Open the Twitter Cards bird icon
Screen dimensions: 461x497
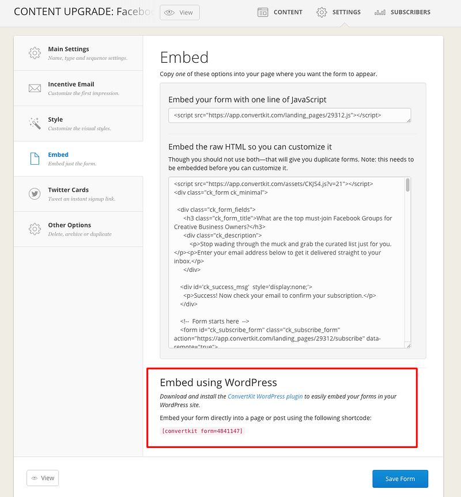pyautogui.click(x=35, y=194)
